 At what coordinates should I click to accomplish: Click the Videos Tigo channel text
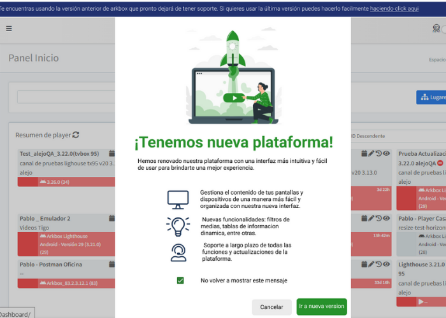click(34, 228)
